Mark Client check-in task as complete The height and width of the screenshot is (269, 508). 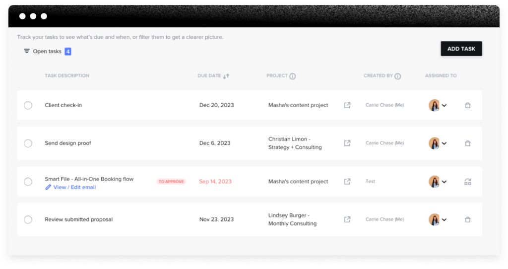(28, 105)
